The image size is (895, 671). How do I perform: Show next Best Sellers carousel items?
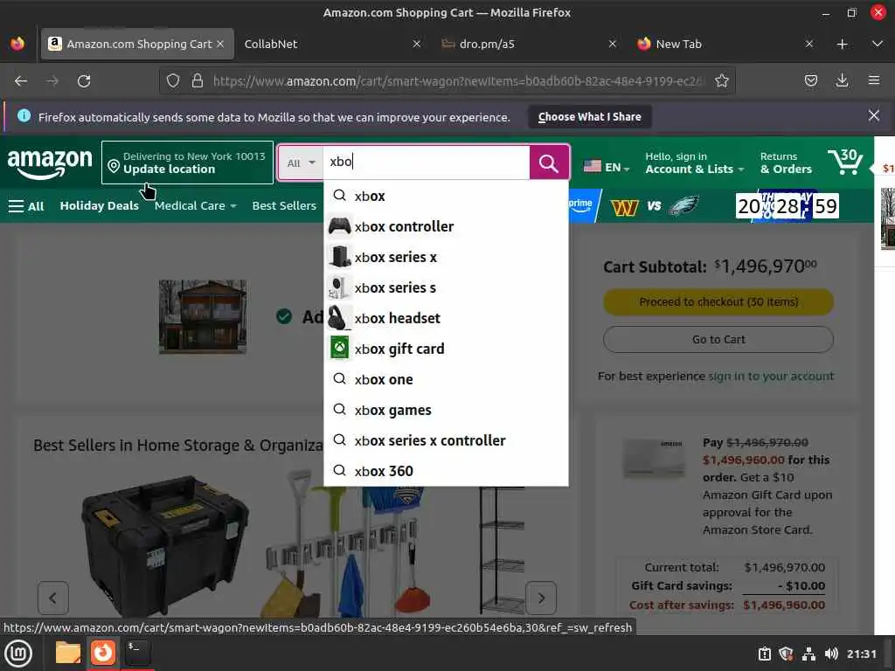point(540,598)
